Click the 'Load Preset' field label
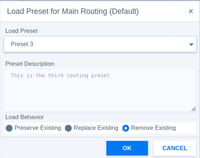Image resolution: width=200 pixels, height=158 pixels. click(x=21, y=31)
